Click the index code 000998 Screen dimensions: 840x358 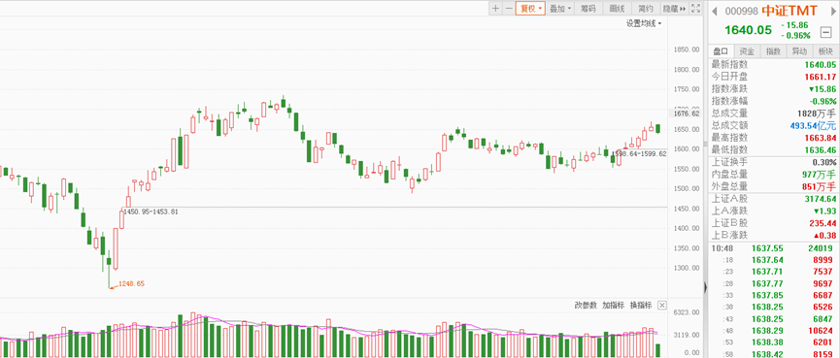[x=741, y=12]
